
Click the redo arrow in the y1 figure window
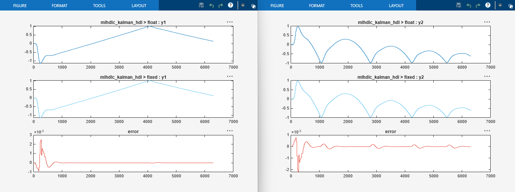tap(221, 6)
